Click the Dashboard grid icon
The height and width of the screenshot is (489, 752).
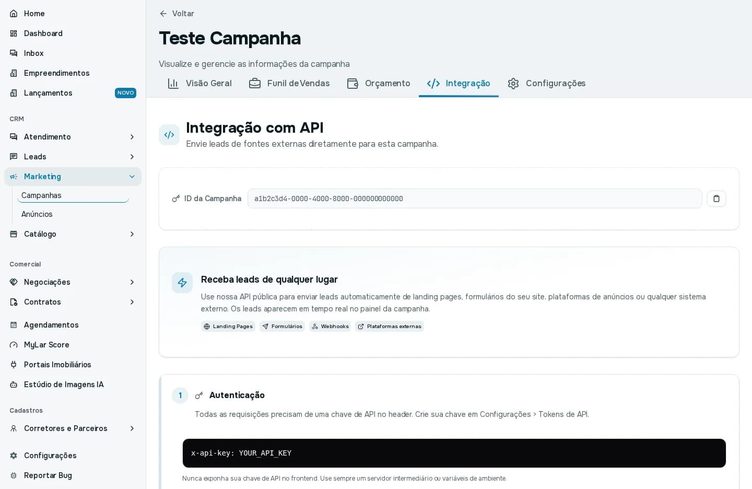tap(14, 33)
